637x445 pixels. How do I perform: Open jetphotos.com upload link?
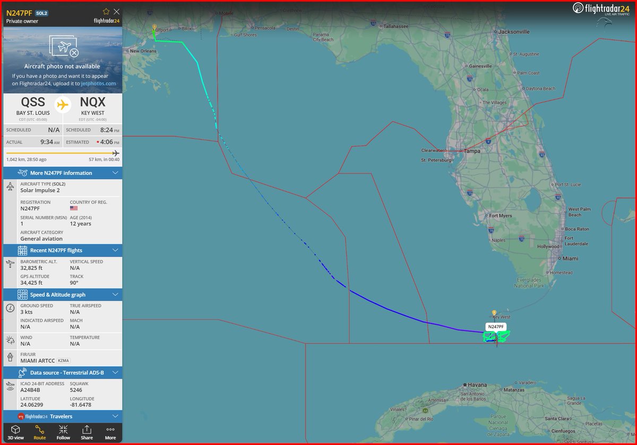click(99, 83)
